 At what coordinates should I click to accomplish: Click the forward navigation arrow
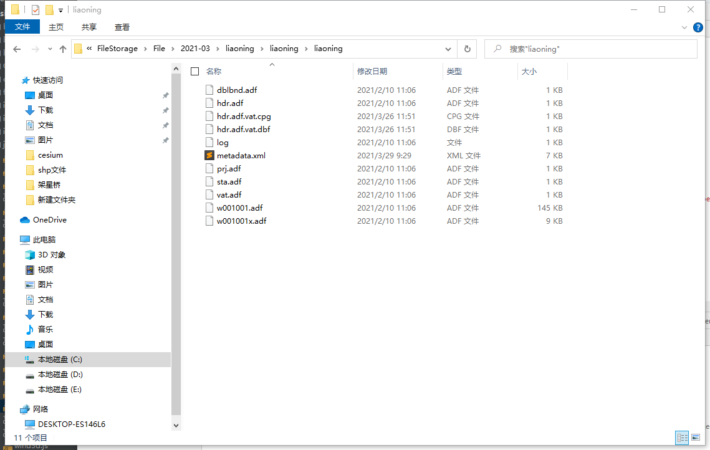click(x=35, y=49)
